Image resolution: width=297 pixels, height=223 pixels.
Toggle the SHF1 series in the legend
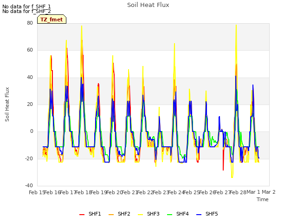click(90, 214)
